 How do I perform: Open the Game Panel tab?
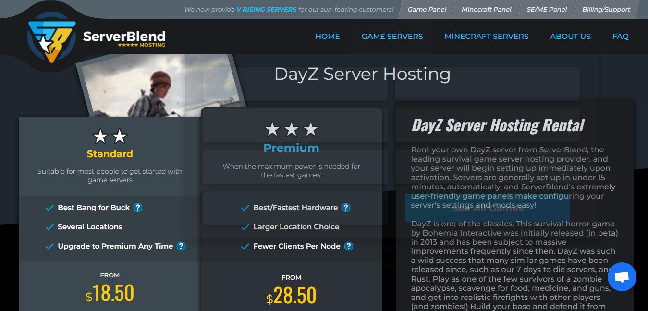tap(427, 9)
